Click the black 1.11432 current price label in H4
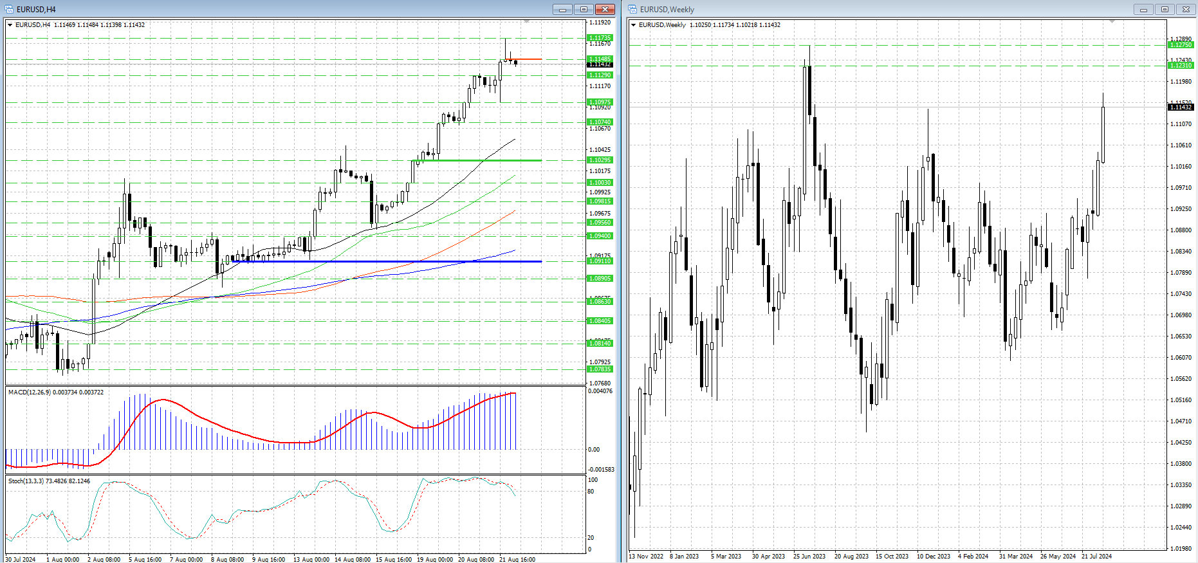Image resolution: width=1198 pixels, height=563 pixels. (600, 64)
